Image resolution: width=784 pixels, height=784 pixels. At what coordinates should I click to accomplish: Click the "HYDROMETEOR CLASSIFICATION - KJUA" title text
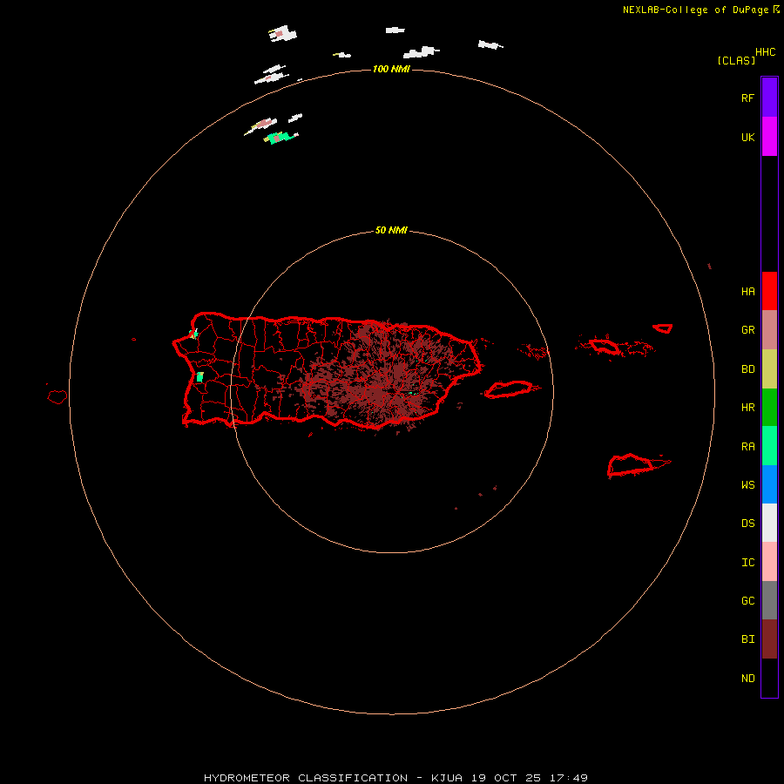[x=333, y=778]
